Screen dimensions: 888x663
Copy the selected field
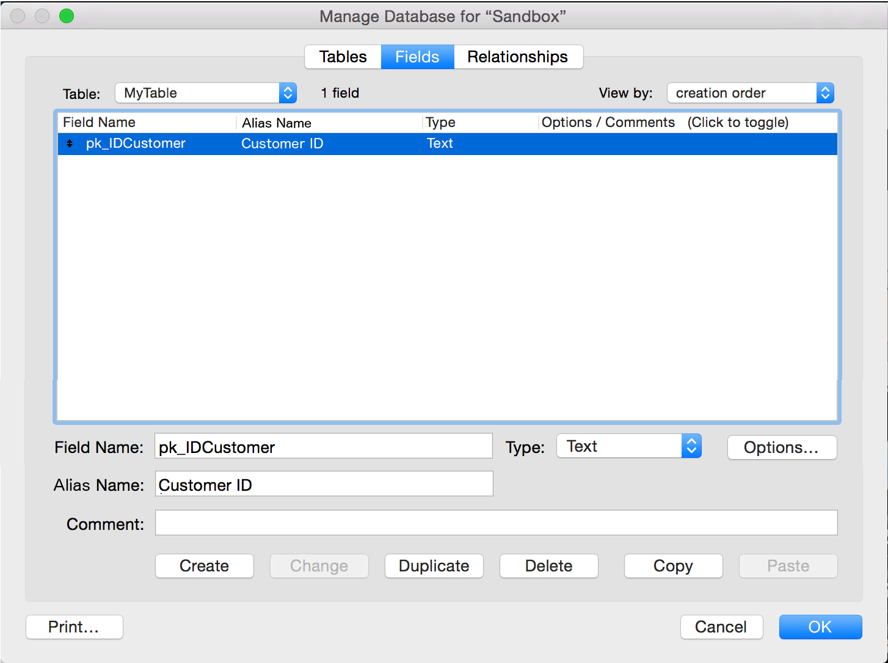point(673,566)
